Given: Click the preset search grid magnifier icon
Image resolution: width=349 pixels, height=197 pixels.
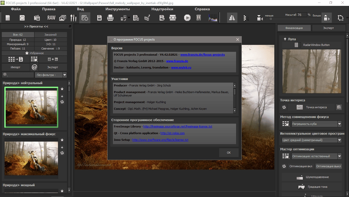Looking at the screenshot, I should coord(34,60).
